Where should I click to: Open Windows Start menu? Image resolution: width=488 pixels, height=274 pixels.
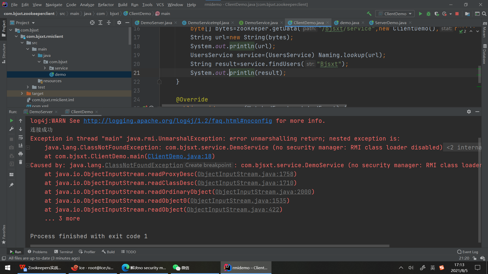point(8,268)
